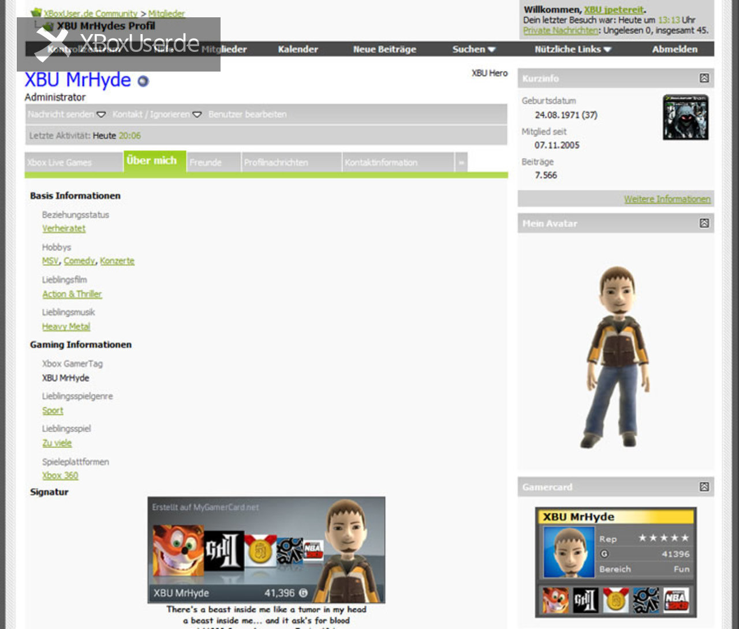Viewport: 739px width, 629px height.
Task: Click the birth date '24.08.1971 (37)'
Action: [566, 115]
